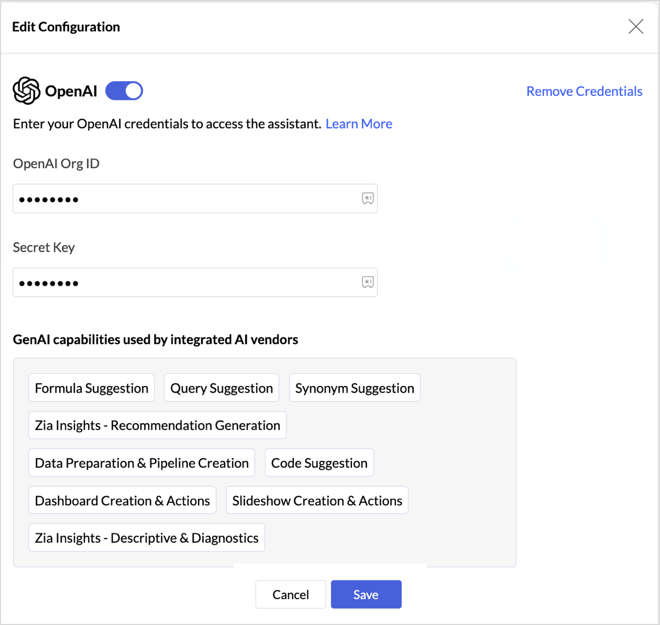Select the Formula Suggestion capability tag
660x625 pixels.
pos(92,388)
